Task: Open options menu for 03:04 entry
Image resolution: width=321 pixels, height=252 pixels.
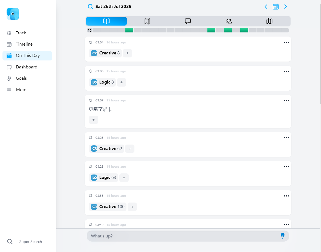Action: [x=286, y=42]
